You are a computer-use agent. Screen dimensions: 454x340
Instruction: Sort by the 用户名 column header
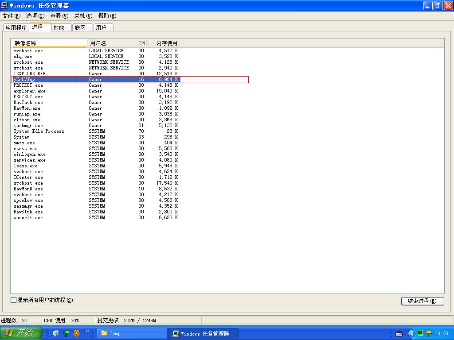(110, 43)
